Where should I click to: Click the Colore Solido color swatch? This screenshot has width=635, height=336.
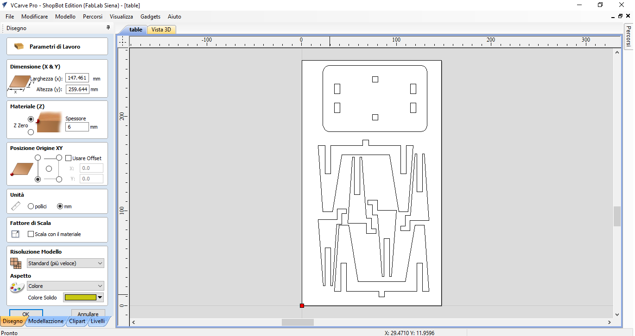(81, 297)
